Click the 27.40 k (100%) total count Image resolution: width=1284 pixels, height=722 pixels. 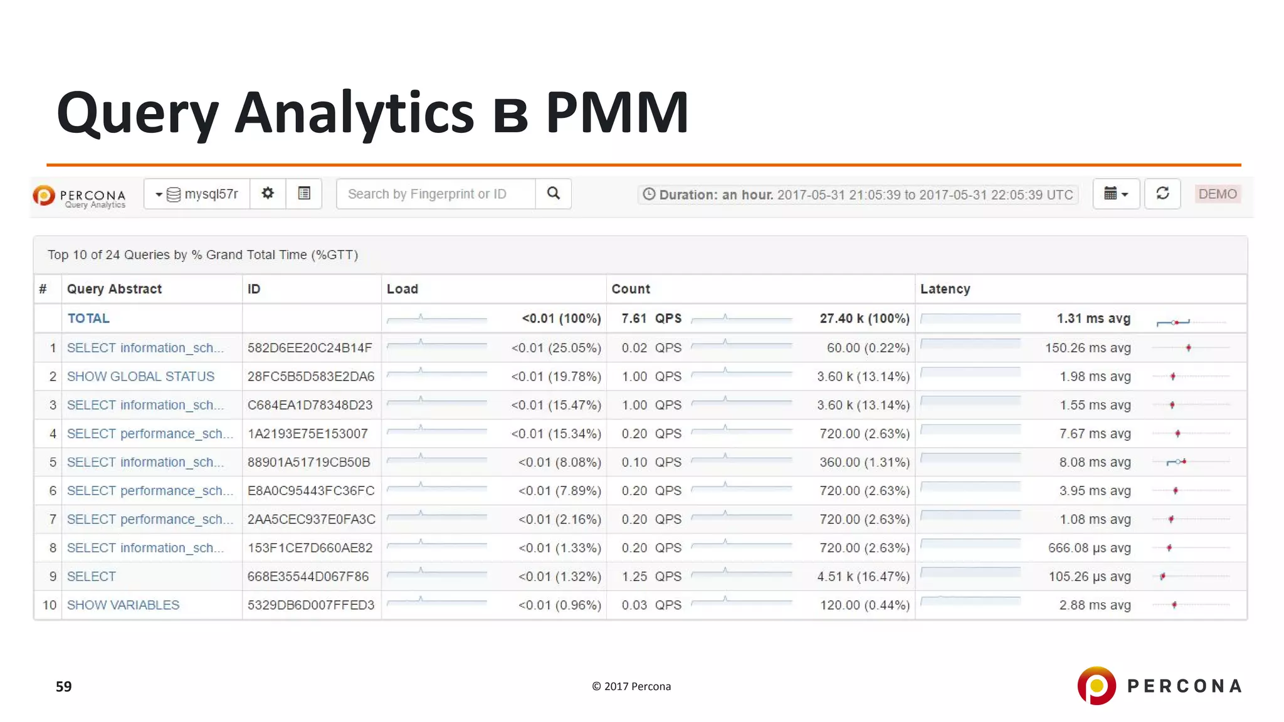865,318
